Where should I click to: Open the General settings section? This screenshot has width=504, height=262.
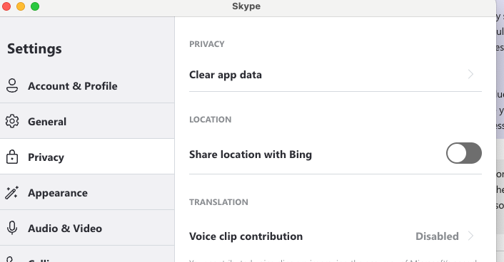tap(87, 121)
